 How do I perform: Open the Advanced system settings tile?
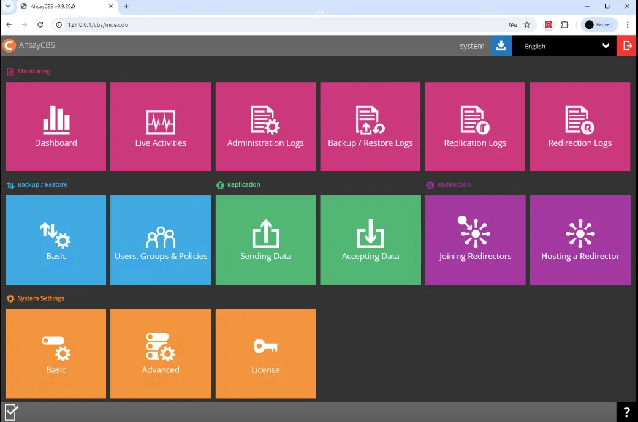point(161,353)
